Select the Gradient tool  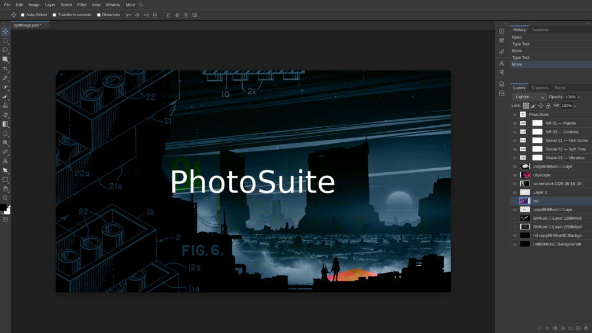5,124
